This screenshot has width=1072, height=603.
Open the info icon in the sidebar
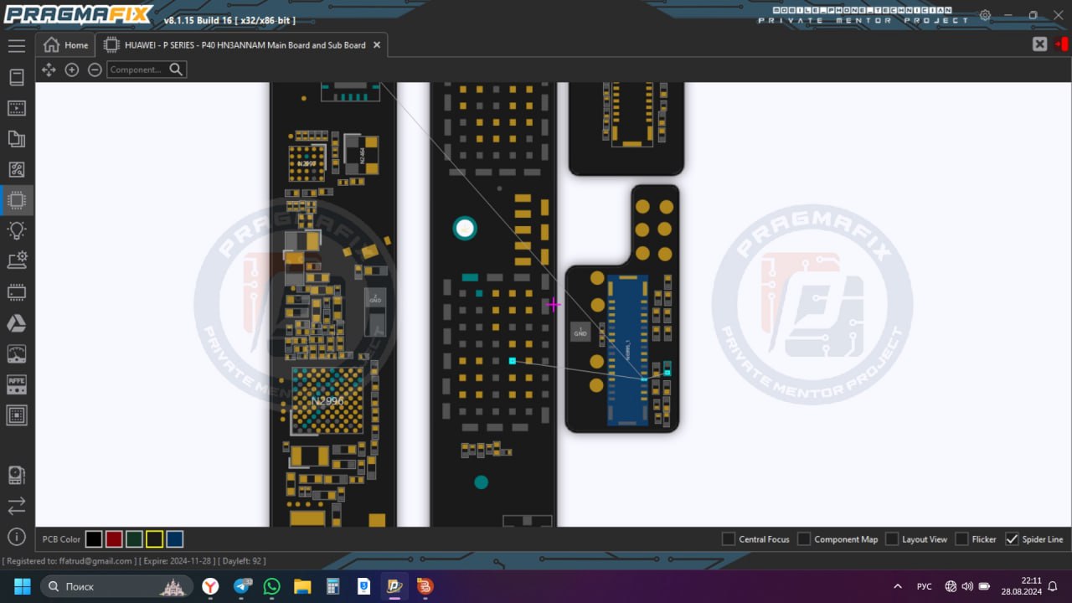pyautogui.click(x=16, y=537)
